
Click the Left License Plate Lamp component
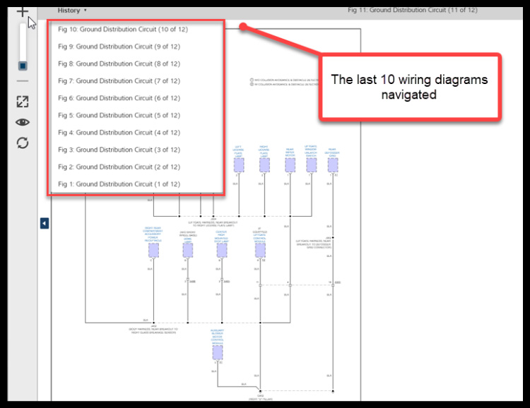tap(239, 164)
